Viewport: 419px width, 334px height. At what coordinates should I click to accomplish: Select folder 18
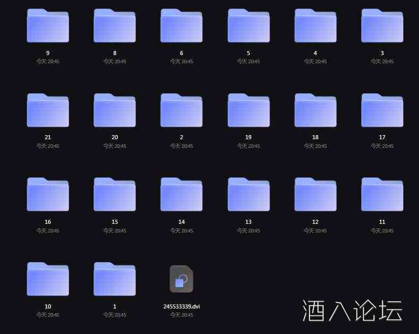315,110
